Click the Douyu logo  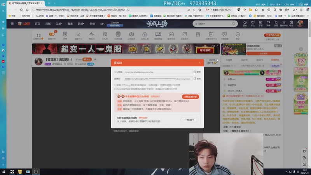click(x=24, y=24)
